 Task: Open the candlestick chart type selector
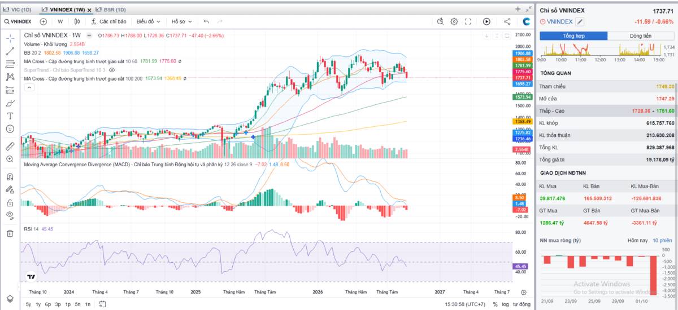click(77, 21)
